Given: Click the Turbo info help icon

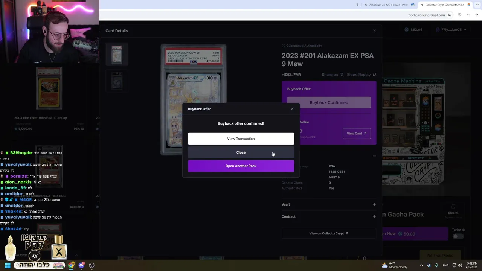Looking at the screenshot, I should [x=464, y=230].
